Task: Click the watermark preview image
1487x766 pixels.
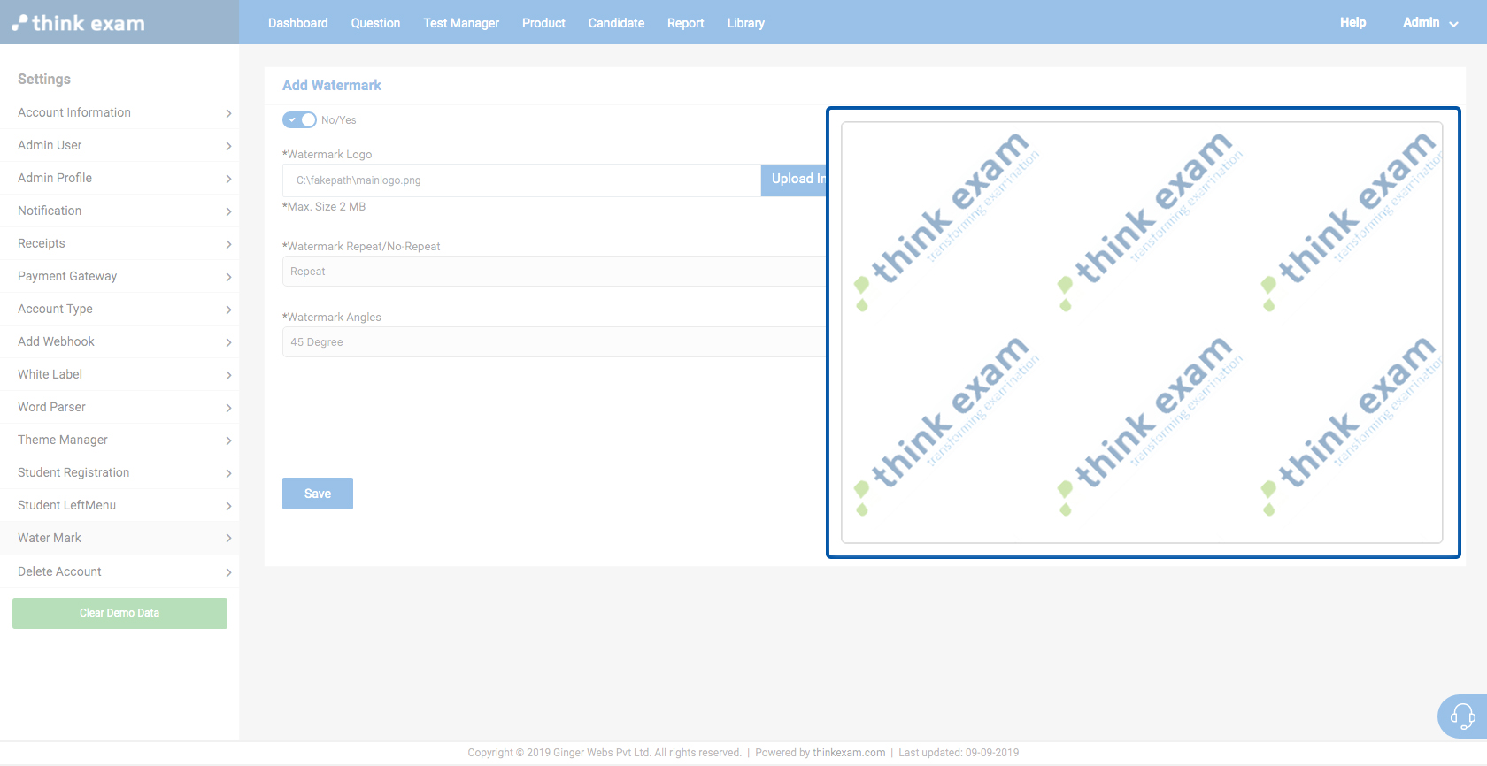Action: pyautogui.click(x=1142, y=333)
